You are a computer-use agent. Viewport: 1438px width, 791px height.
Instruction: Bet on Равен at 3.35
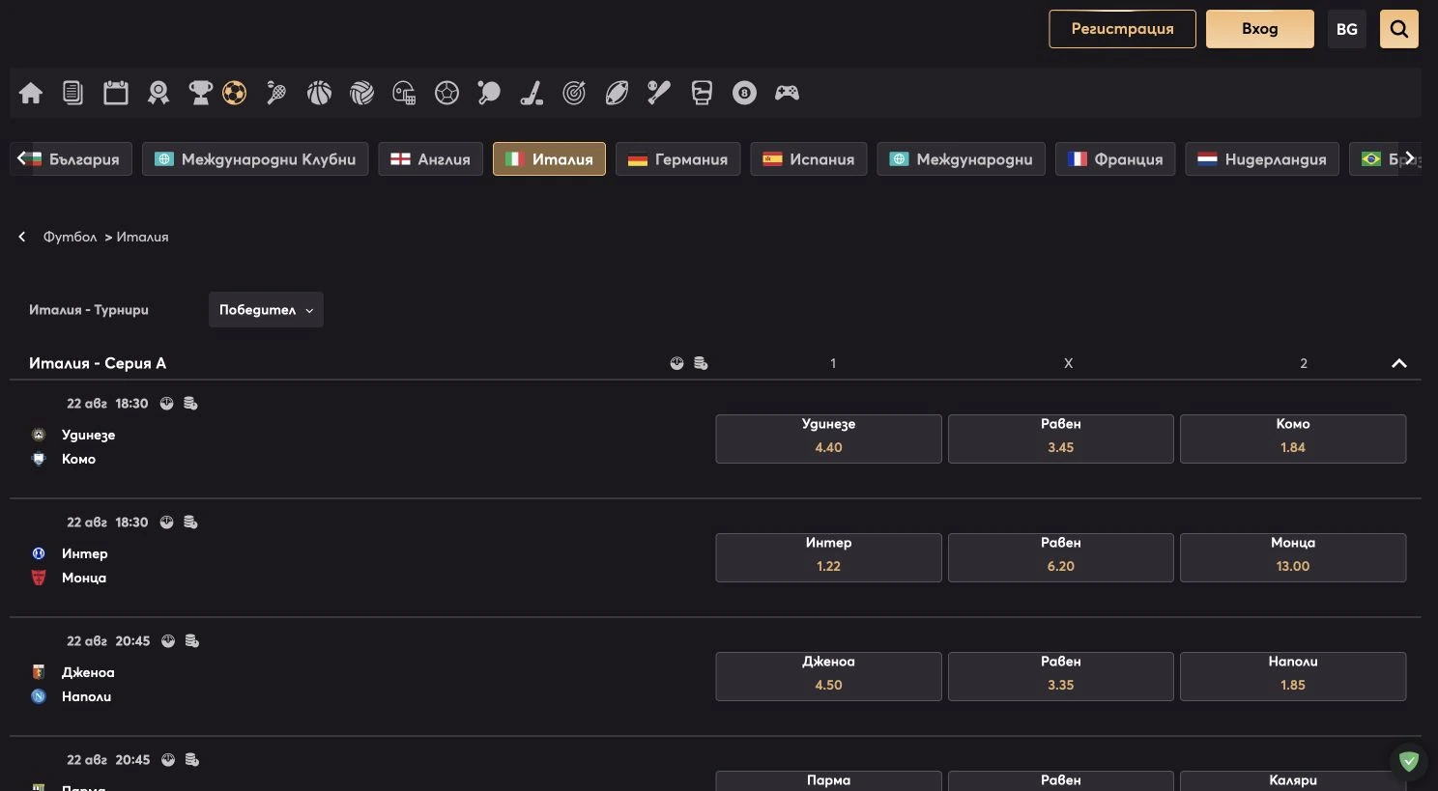(x=1061, y=676)
